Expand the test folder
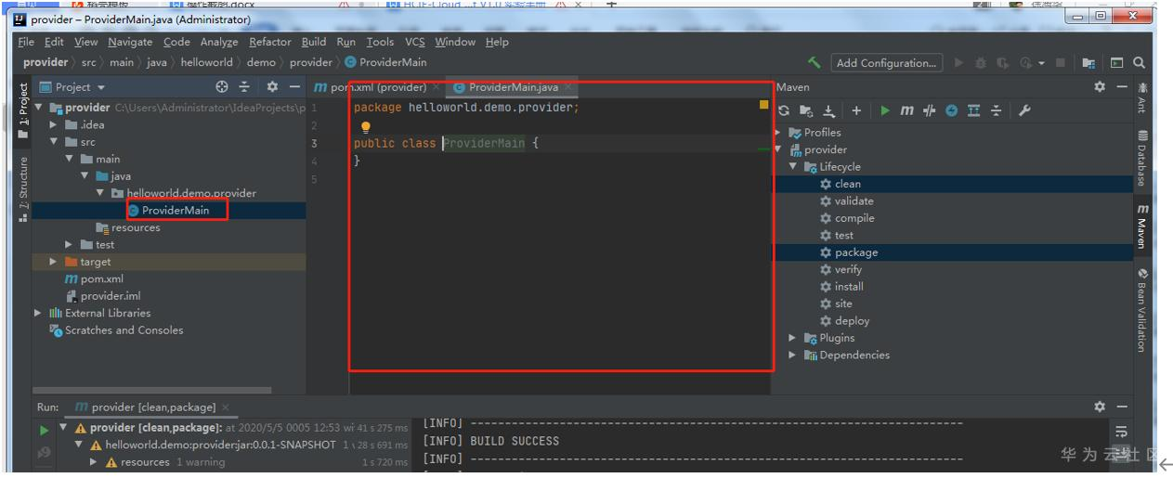The width and height of the screenshot is (1173, 478). (x=70, y=244)
